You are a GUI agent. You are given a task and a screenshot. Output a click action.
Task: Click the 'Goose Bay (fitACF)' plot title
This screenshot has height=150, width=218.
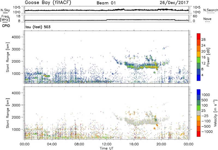pyautogui.click(x=48, y=3)
